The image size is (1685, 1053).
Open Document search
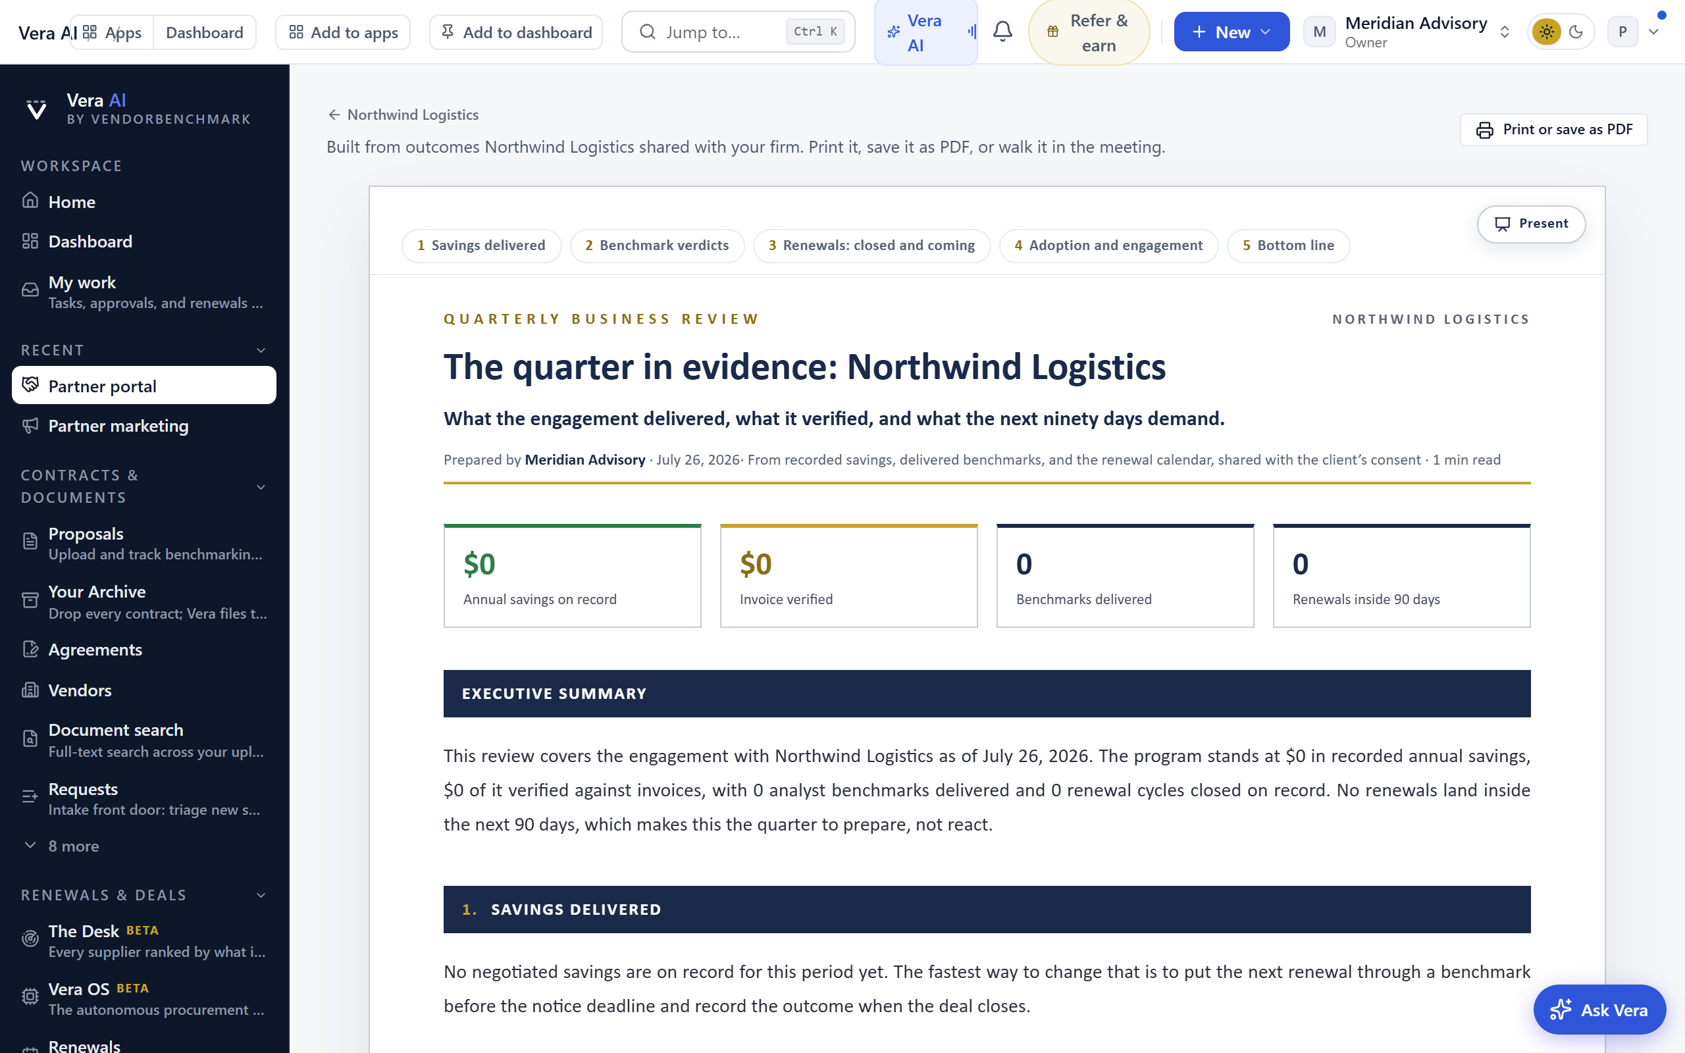144,740
